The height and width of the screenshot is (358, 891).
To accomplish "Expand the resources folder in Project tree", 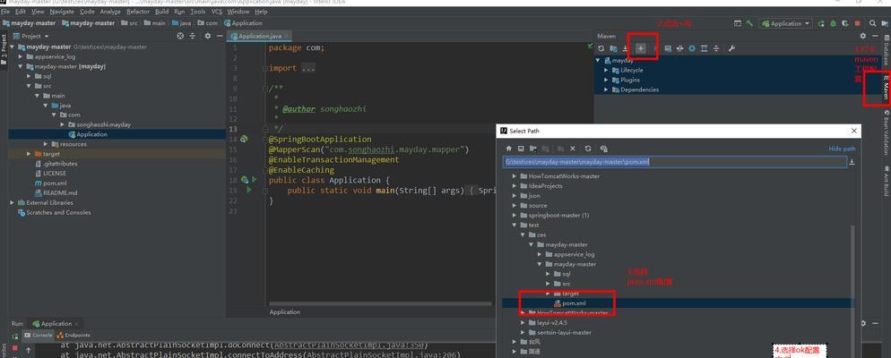I will coord(46,144).
